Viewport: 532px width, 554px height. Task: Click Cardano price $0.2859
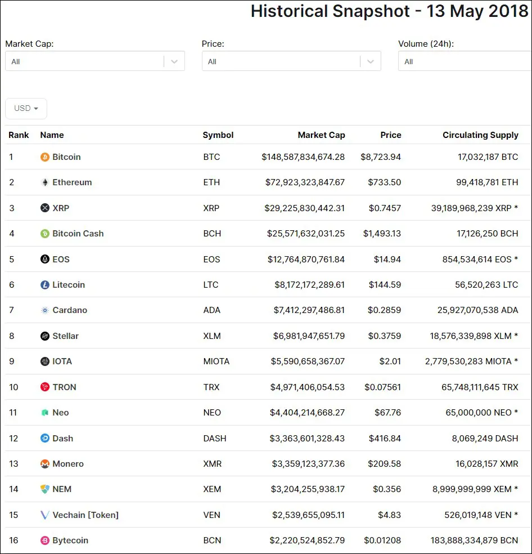[x=385, y=310]
